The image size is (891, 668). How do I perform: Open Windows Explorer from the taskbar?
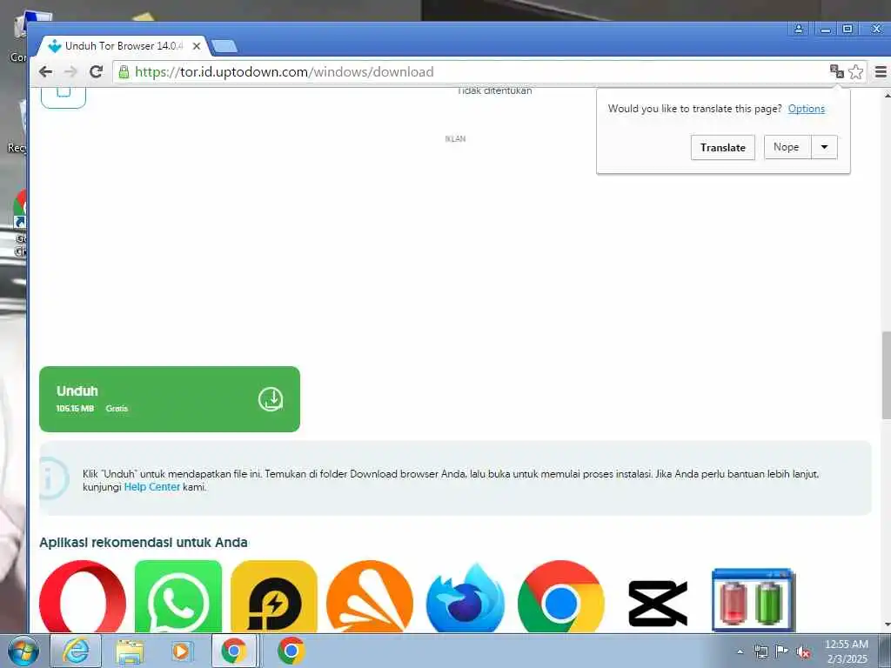tap(130, 651)
